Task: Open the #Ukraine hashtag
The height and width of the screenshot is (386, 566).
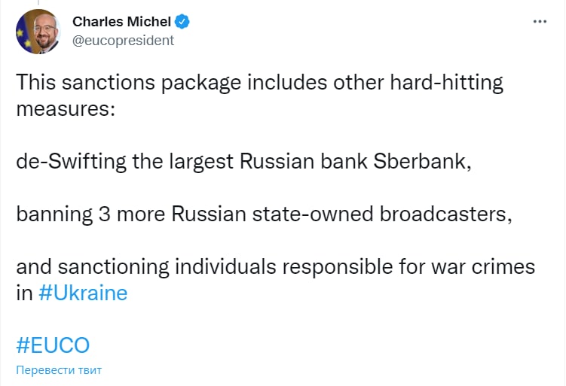Action: point(83,293)
